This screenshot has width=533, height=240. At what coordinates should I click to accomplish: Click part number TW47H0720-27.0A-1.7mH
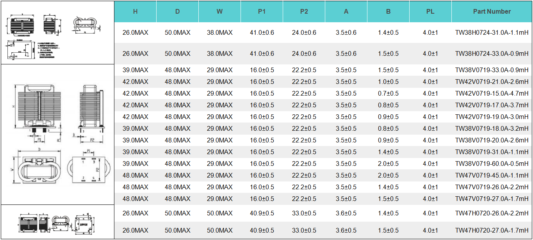[x=492, y=231]
